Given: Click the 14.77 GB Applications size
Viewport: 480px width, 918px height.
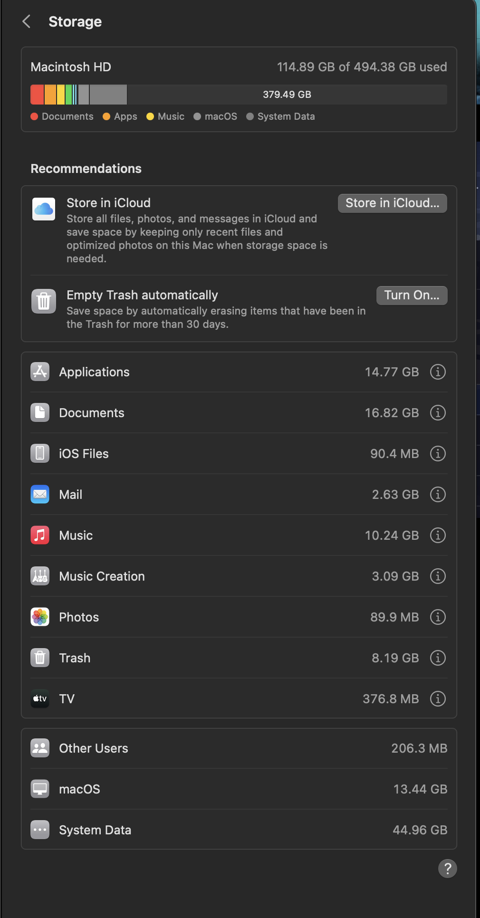Looking at the screenshot, I should point(392,372).
